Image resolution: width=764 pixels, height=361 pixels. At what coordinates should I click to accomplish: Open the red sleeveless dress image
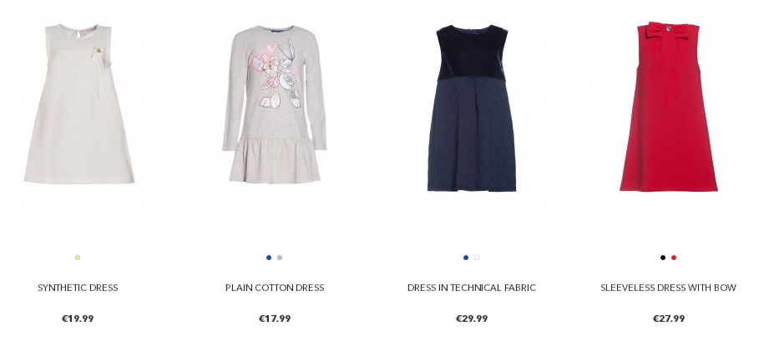[x=669, y=107]
